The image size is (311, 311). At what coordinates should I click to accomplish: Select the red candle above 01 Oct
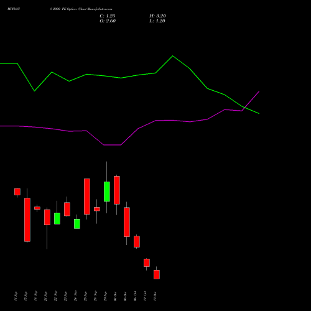(117, 190)
